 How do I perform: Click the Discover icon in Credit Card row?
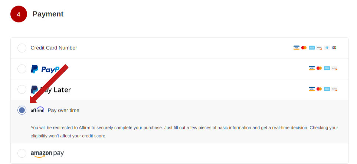(x=319, y=48)
